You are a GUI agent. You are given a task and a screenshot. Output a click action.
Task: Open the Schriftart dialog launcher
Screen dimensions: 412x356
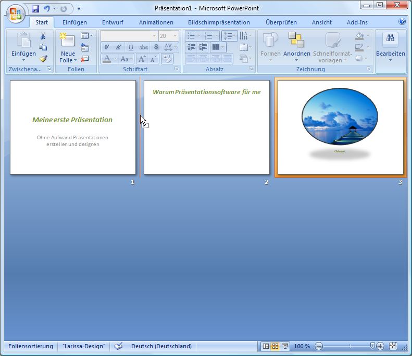click(176, 69)
